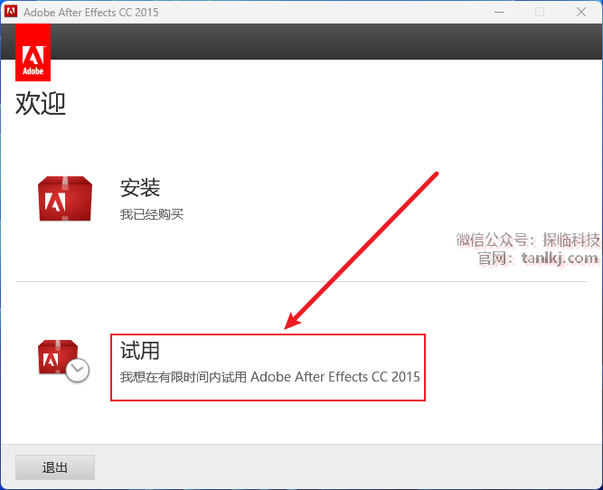
Task: Select the 安装 (Install) option heading
Action: point(140,188)
